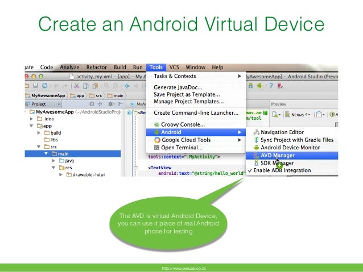Open the Preview configuration file dropdown
Image resolution: width=363 pixels, height=272 pixels.
click(276, 115)
